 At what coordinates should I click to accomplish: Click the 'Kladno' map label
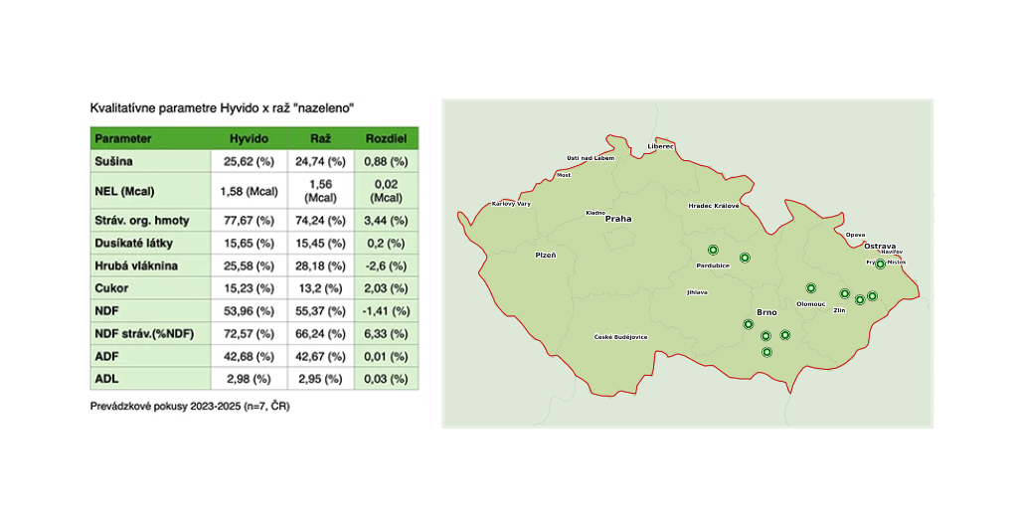(x=595, y=213)
